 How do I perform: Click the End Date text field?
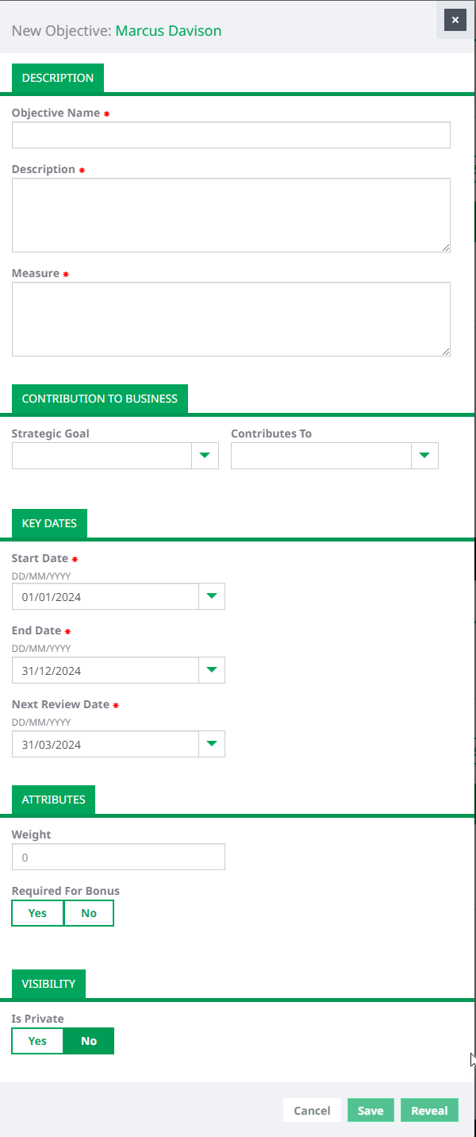pos(105,670)
